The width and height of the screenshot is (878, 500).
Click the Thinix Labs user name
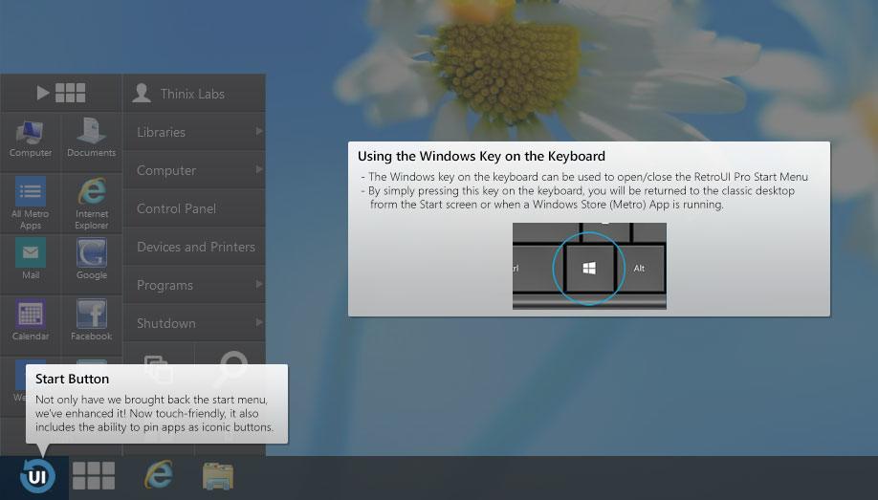[192, 94]
